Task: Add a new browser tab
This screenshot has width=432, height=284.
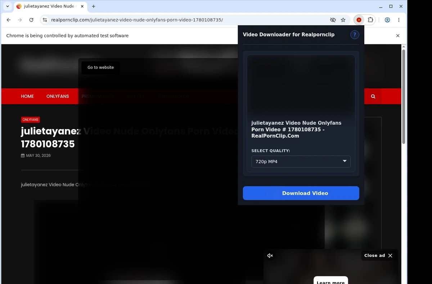Action: (x=94, y=6)
